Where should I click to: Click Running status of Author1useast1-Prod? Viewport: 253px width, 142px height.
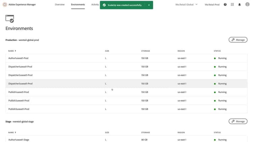click(x=220, y=58)
